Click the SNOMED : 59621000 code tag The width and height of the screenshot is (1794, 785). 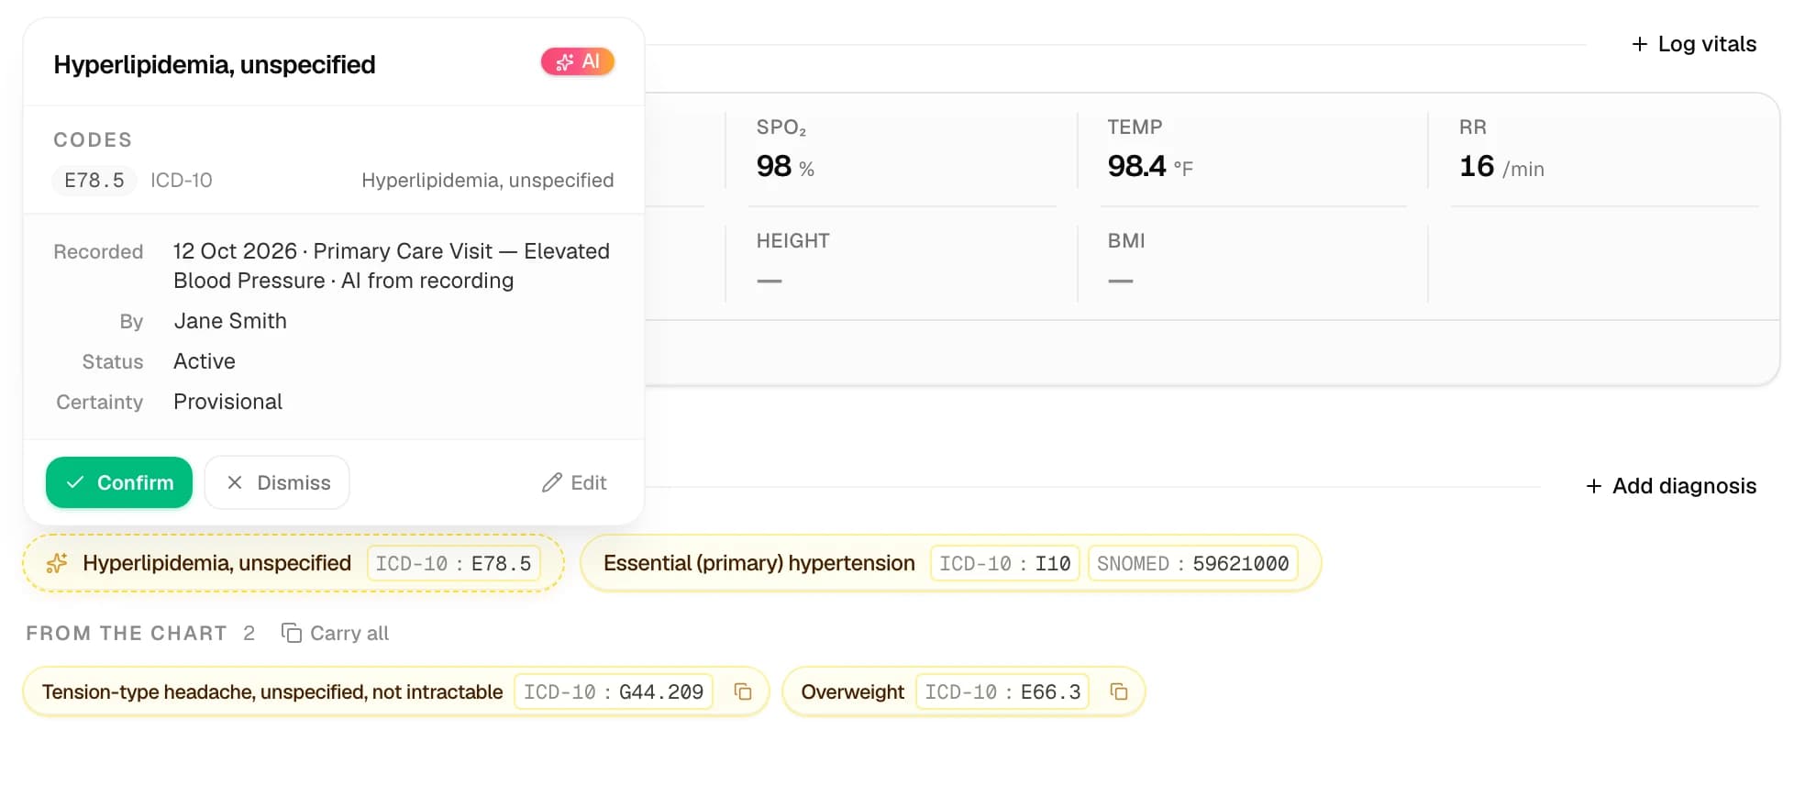tap(1192, 563)
